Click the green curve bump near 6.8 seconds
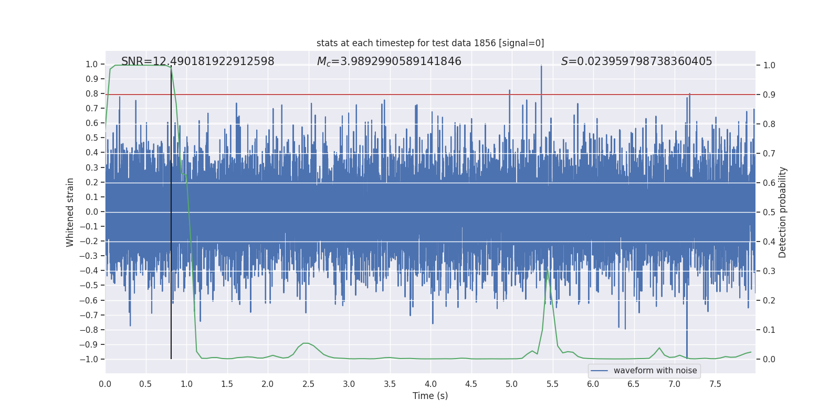This screenshot has width=840, height=420. click(x=659, y=348)
